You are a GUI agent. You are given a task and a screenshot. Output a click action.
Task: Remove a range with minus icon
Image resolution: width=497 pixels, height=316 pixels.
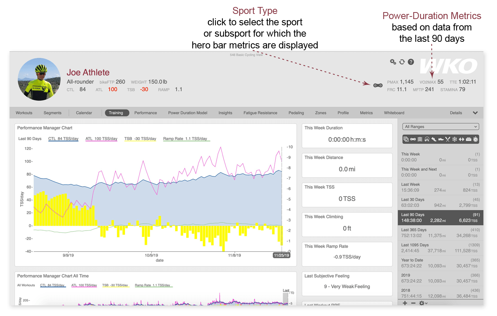pos(413,303)
